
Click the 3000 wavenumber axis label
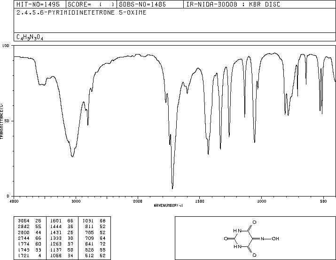pyautogui.click(x=76, y=201)
